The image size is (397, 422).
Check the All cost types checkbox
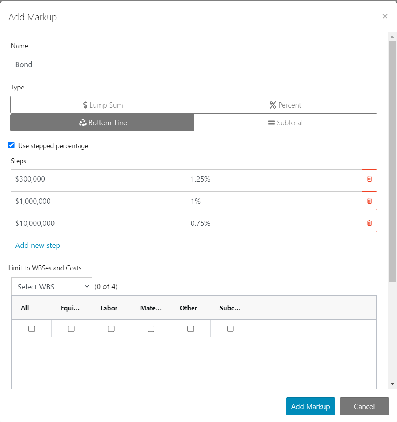31,328
